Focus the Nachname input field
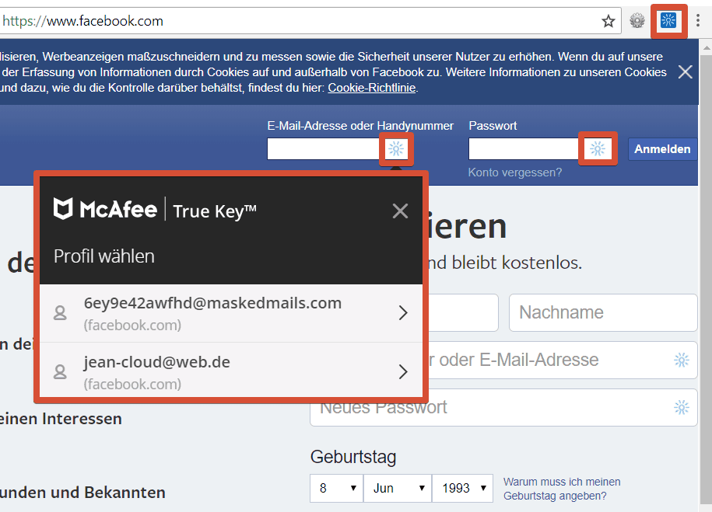The image size is (712, 512). click(x=603, y=312)
